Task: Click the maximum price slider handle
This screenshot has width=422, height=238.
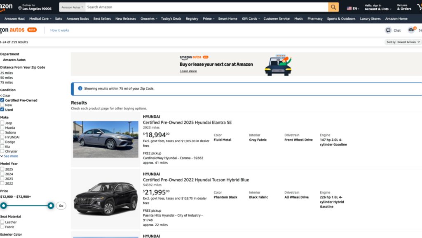Action: click(51, 206)
